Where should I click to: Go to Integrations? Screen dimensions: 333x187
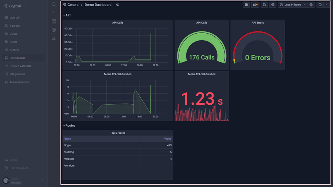(17, 74)
